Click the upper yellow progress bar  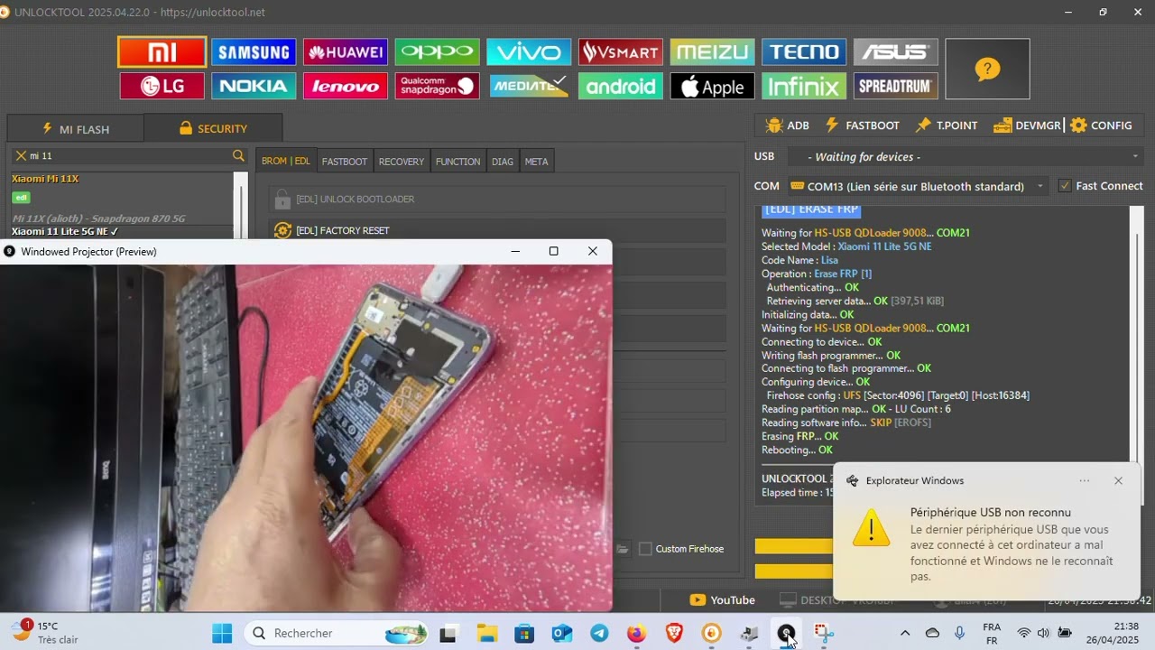(x=793, y=546)
